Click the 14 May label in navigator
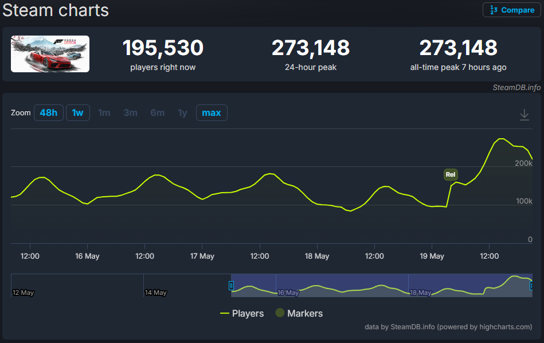Viewport: 544px width, 343px height. tap(155, 293)
